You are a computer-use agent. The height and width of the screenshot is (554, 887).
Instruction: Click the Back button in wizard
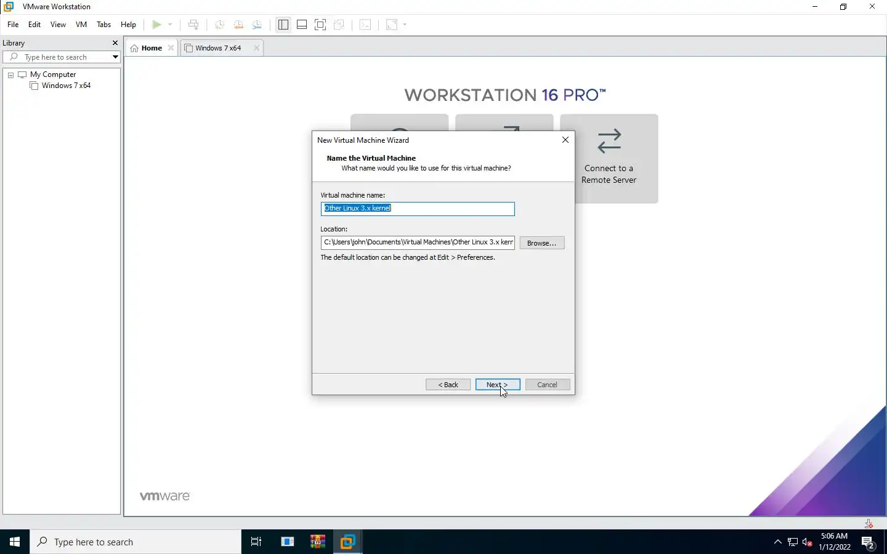pos(448,385)
